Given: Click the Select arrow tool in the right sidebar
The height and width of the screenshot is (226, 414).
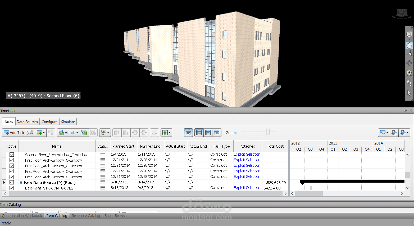Looking at the screenshot, I should coord(409,93).
